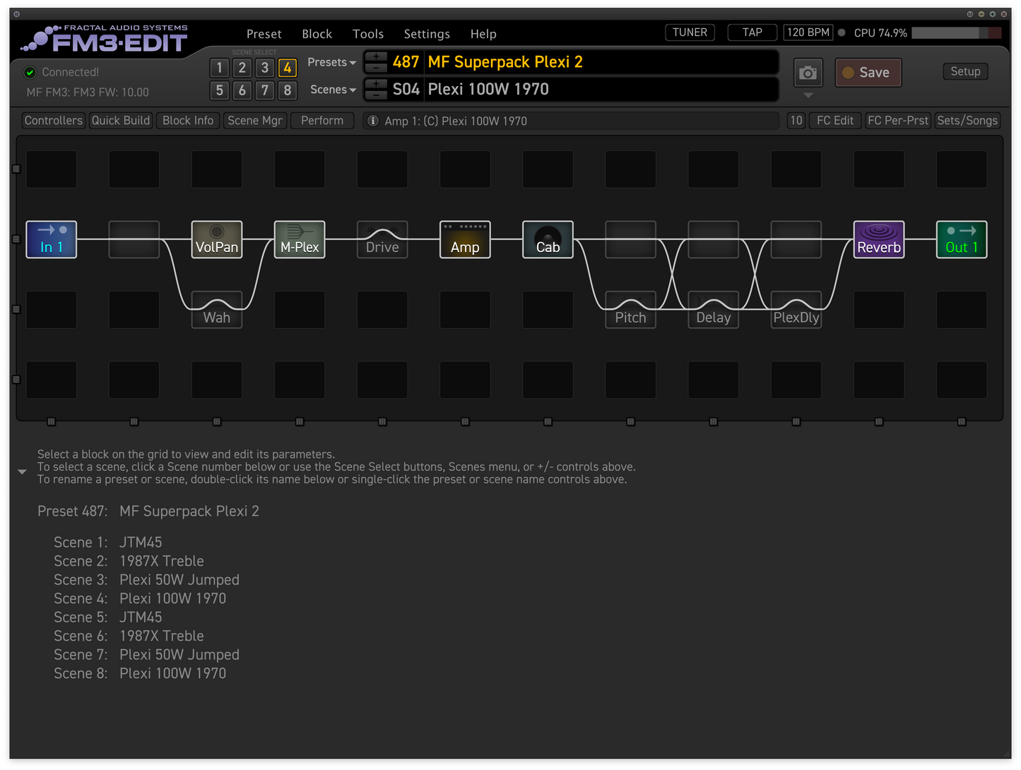Select the M-Plex block
Screen dimensions: 1021x770
click(x=299, y=239)
